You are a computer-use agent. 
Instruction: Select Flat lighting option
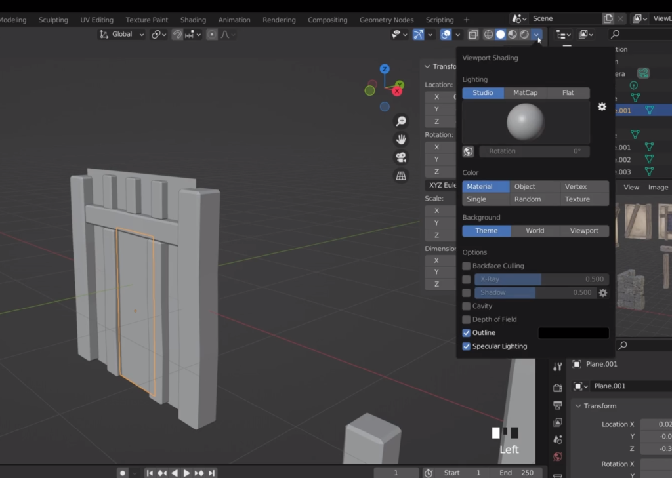point(568,93)
